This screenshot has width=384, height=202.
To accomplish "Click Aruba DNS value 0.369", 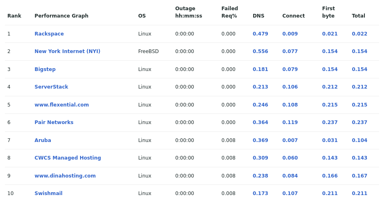I will pyautogui.click(x=260, y=140).
